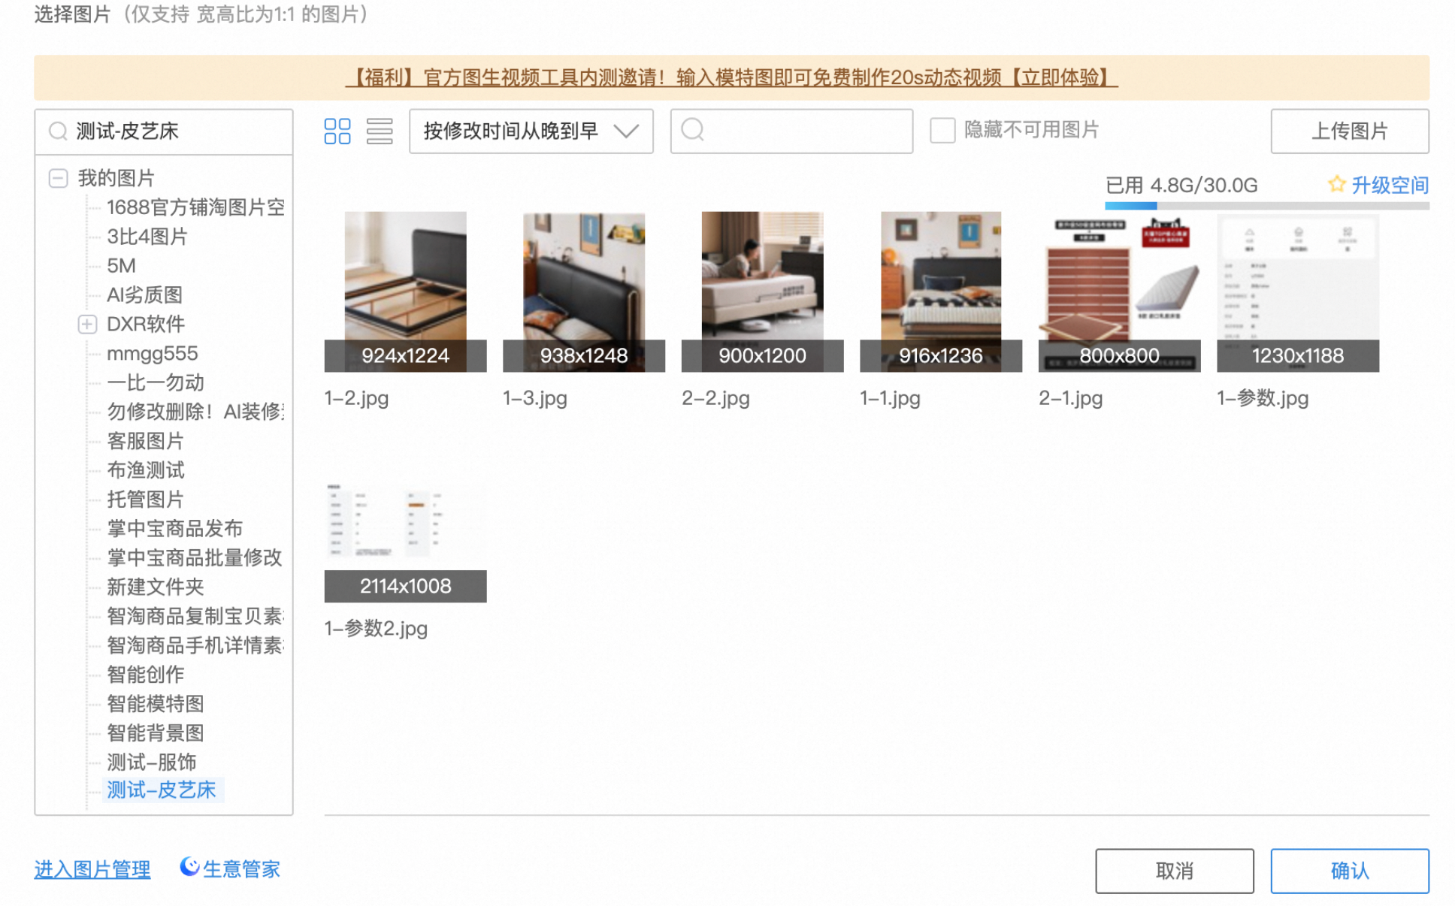Open folder AI劣质图
Image resolution: width=1455 pixels, height=906 pixels.
(x=144, y=295)
